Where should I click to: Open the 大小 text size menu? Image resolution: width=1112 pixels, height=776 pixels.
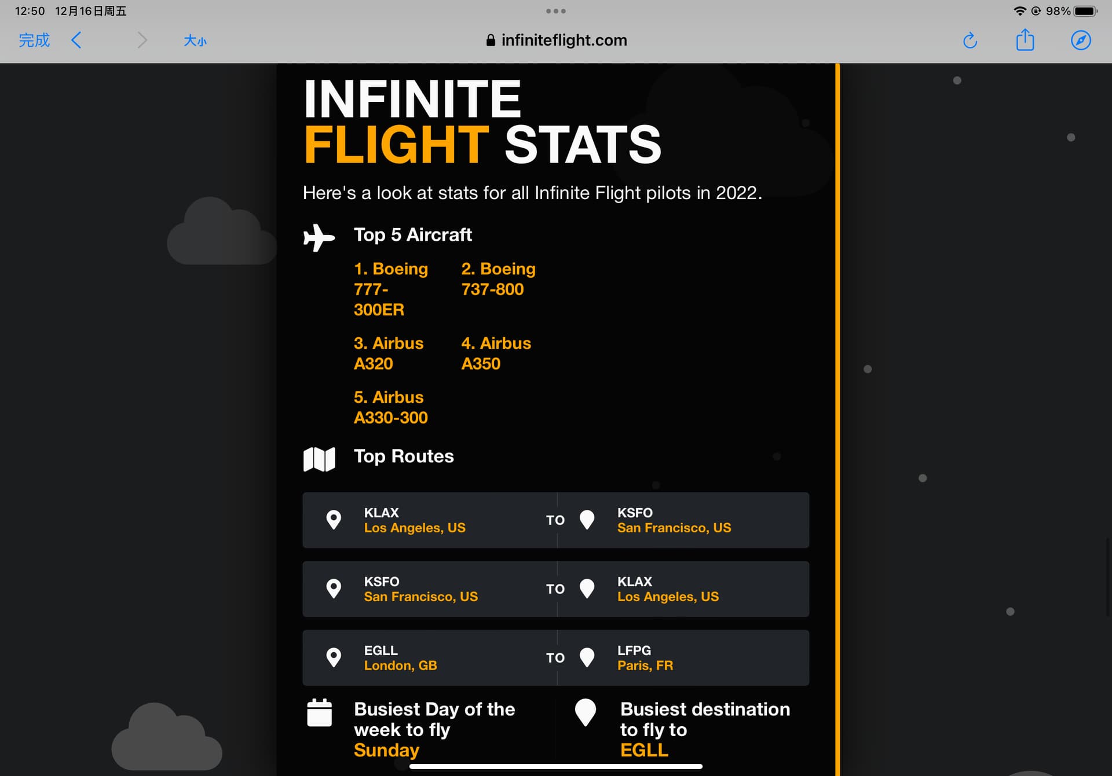(195, 41)
